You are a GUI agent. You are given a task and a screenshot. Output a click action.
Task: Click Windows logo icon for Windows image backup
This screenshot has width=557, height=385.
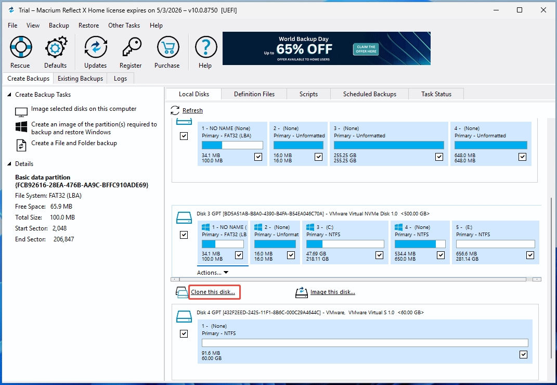pyautogui.click(x=21, y=126)
